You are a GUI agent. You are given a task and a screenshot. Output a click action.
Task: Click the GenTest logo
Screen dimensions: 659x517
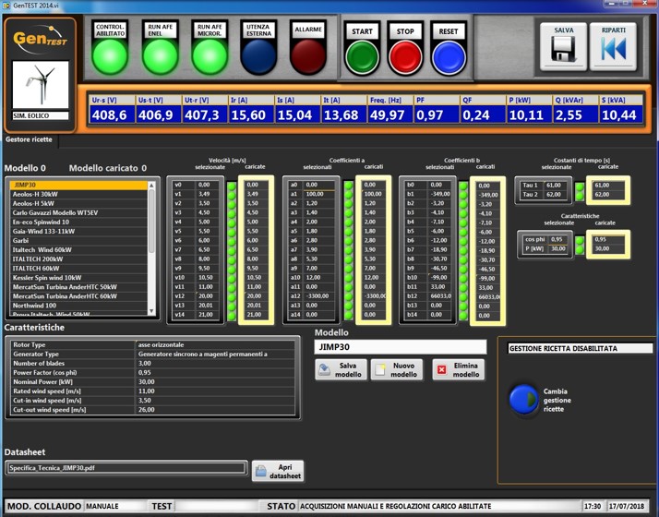point(41,40)
